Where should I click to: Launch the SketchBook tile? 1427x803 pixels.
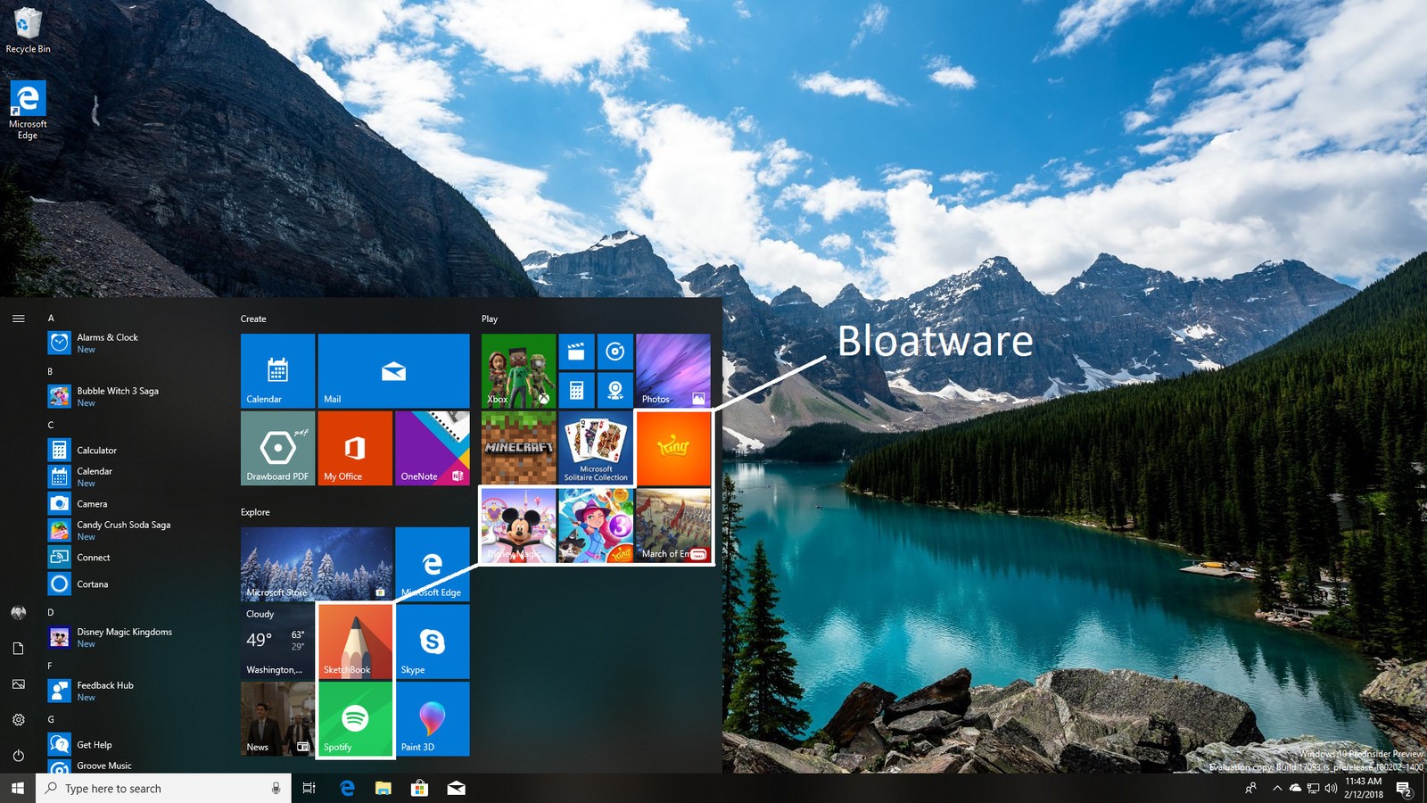click(x=355, y=642)
